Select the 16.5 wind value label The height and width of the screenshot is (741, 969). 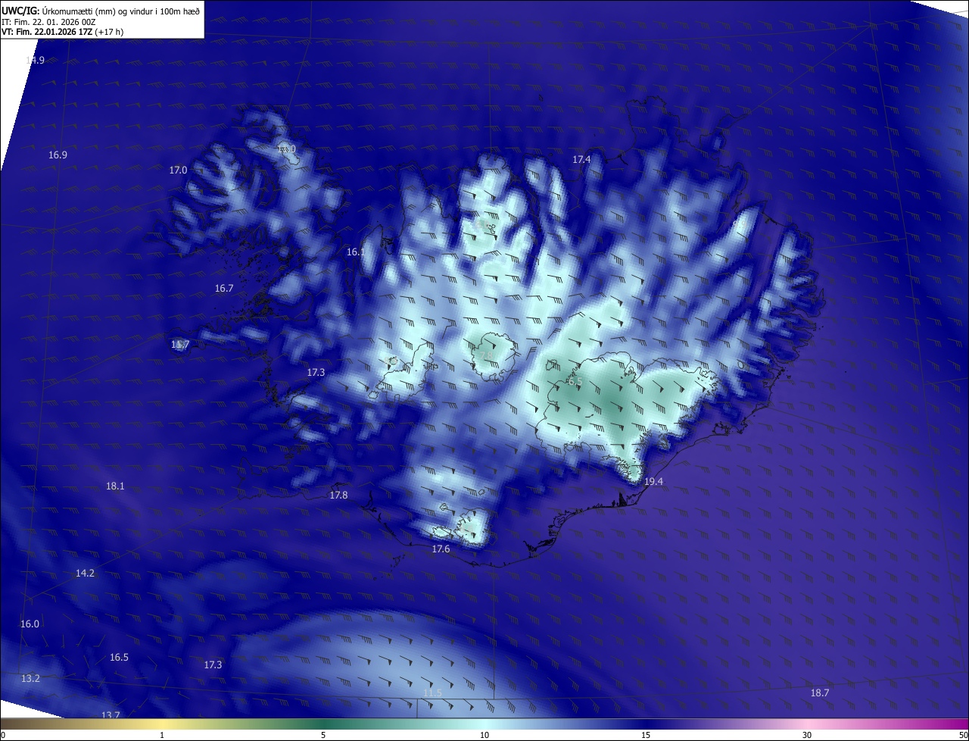click(119, 657)
